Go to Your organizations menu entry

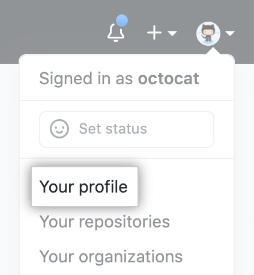111,257
